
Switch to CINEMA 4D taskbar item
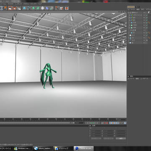coord(84,148)
